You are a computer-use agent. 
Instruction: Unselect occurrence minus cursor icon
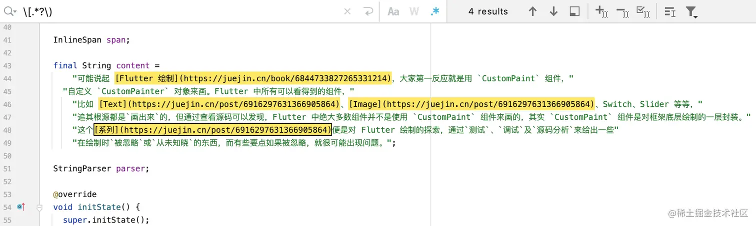click(622, 11)
